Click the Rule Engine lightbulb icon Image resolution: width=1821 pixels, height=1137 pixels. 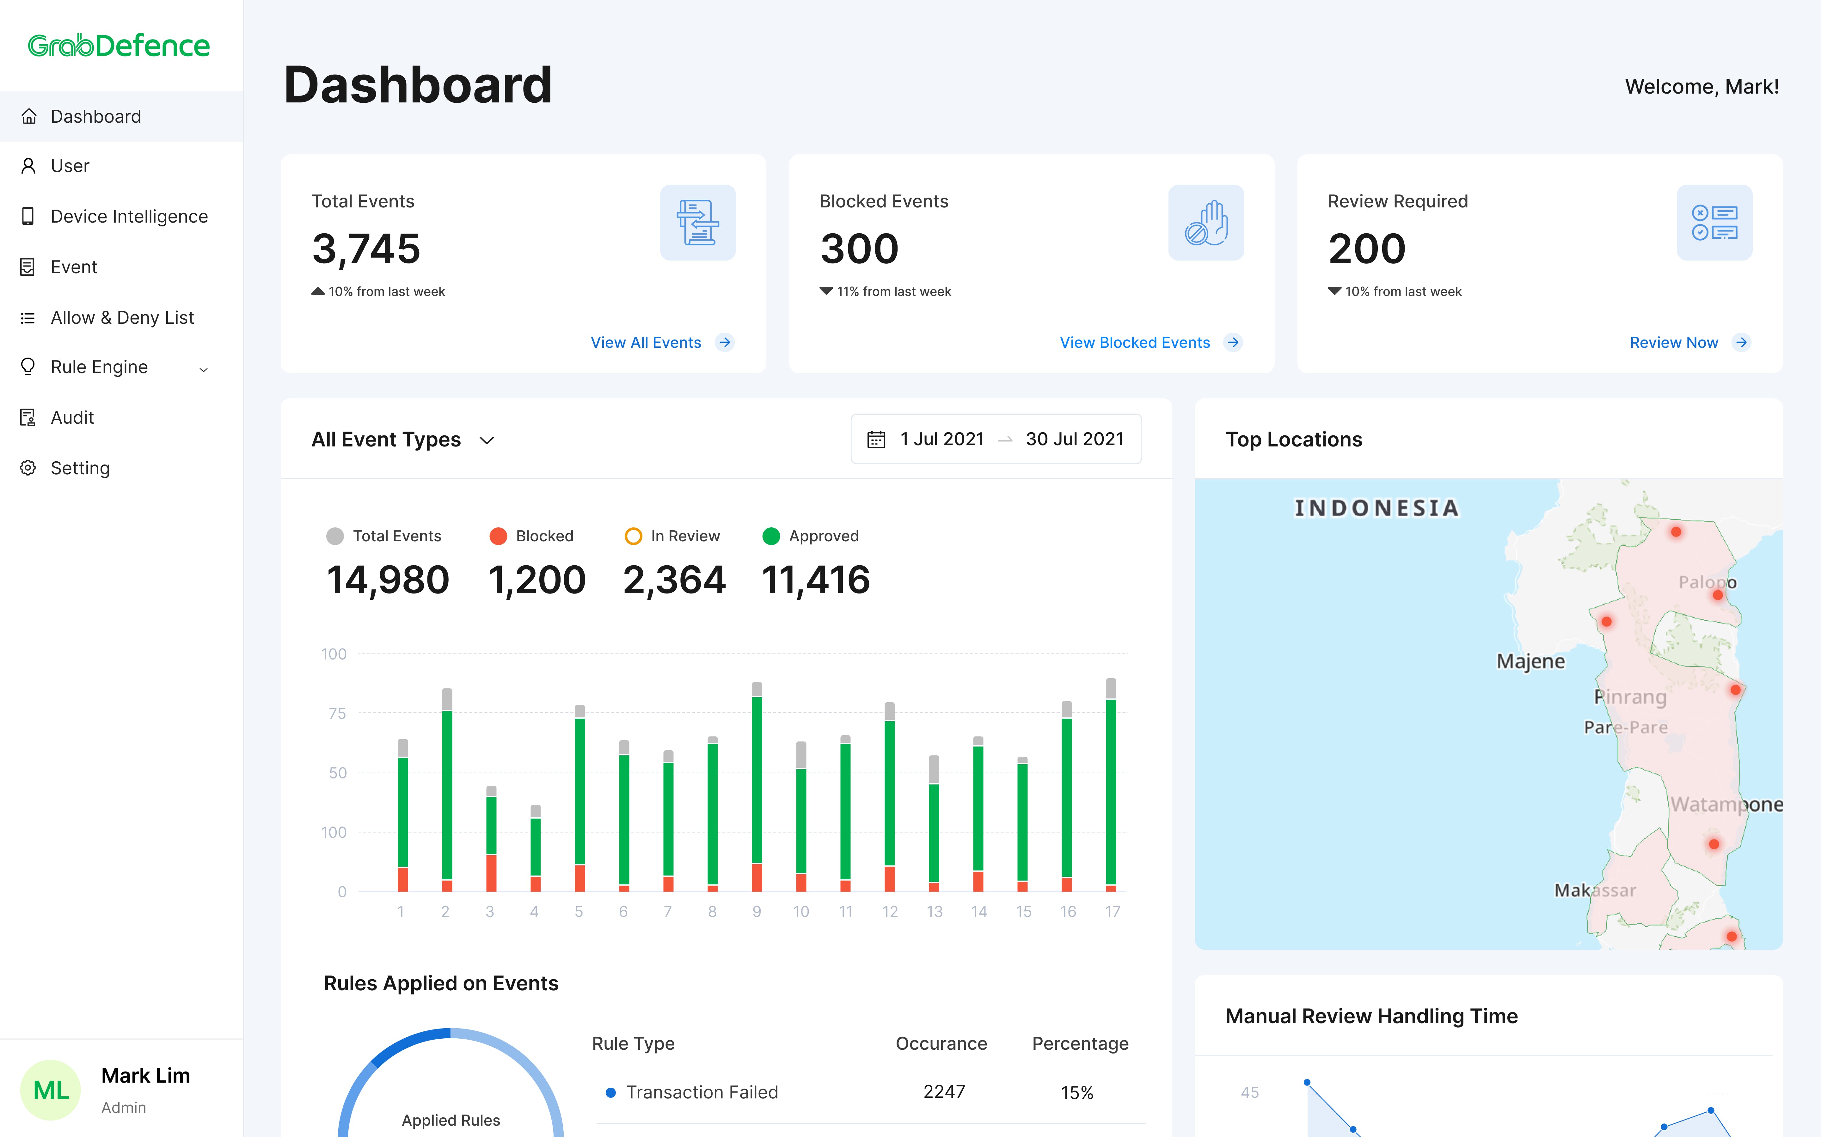28,367
